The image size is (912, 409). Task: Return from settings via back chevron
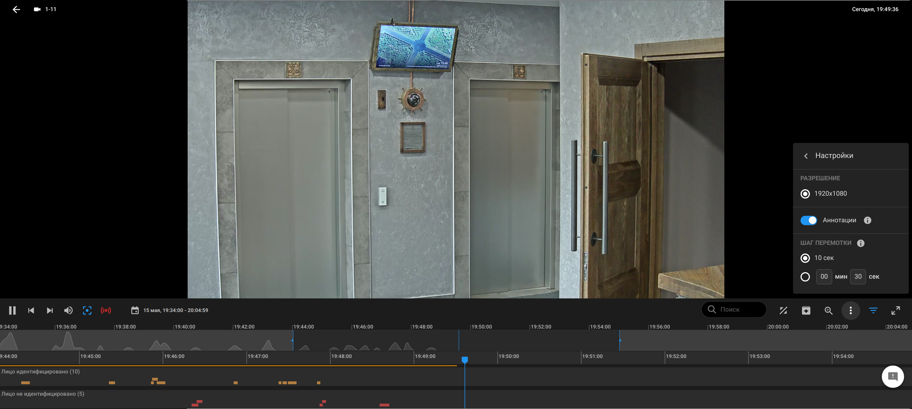click(x=806, y=156)
